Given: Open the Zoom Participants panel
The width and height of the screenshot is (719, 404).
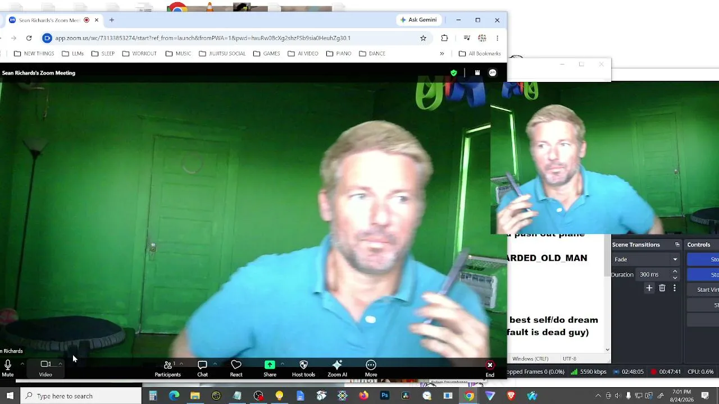Looking at the screenshot, I should [167, 368].
